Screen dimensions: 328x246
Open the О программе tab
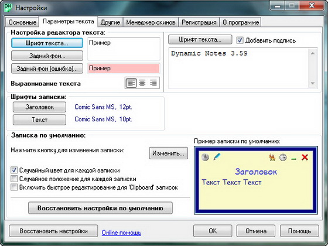click(241, 22)
